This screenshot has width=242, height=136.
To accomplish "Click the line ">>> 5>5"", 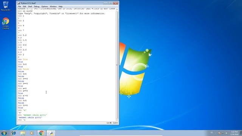I will pyautogui.click(x=22, y=100).
